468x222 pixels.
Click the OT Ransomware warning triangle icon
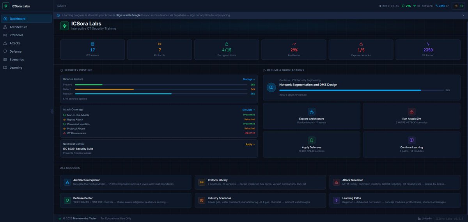pos(64,133)
